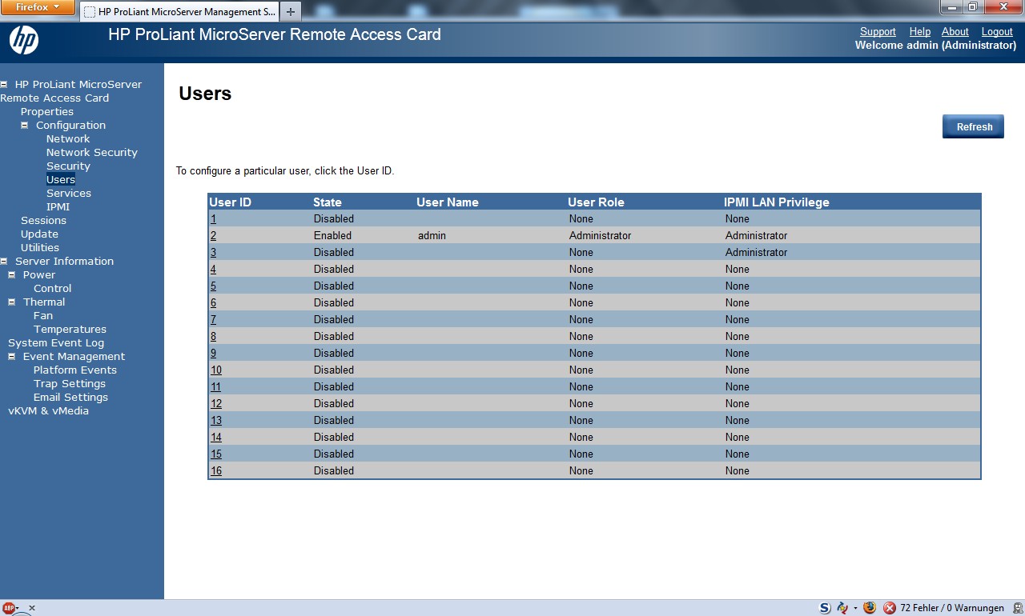The image size is (1025, 616).
Task: Configure User ID 15
Action: click(216, 454)
